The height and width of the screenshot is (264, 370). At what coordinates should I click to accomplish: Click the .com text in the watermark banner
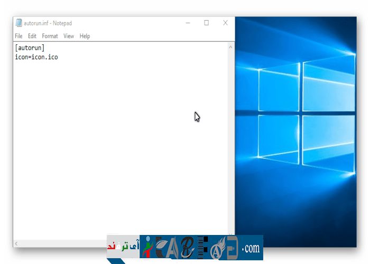point(251,248)
